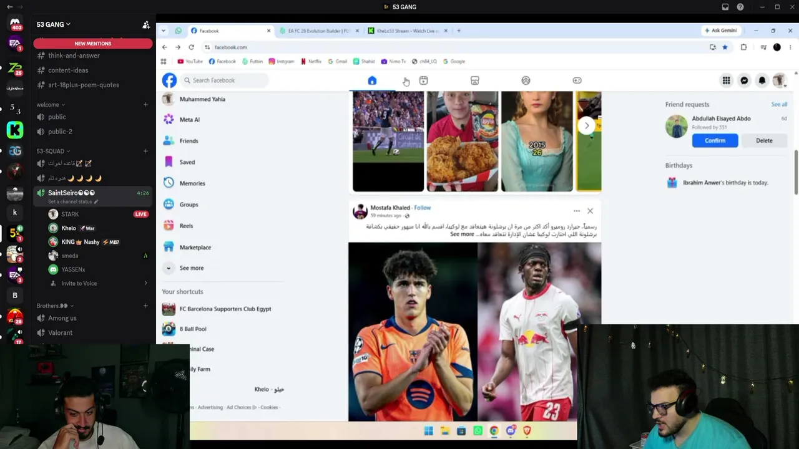Delete Abdullah Elsayed Abdo friend request
The image size is (799, 449).
pos(764,141)
